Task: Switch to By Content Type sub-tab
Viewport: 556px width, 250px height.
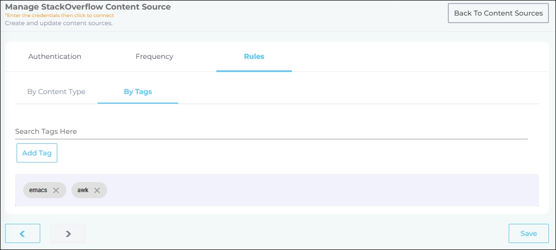Action: point(56,92)
